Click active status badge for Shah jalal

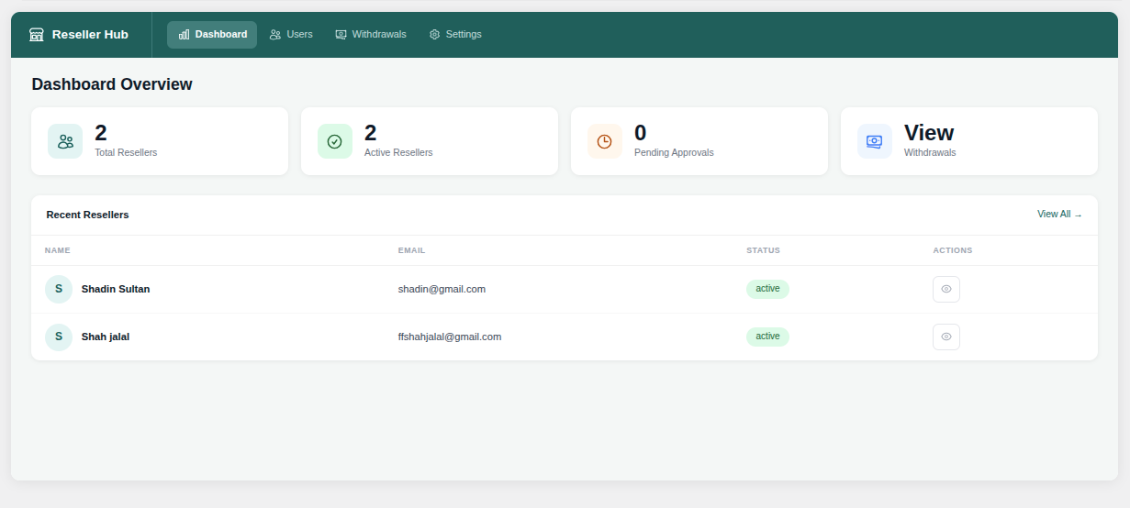767,337
